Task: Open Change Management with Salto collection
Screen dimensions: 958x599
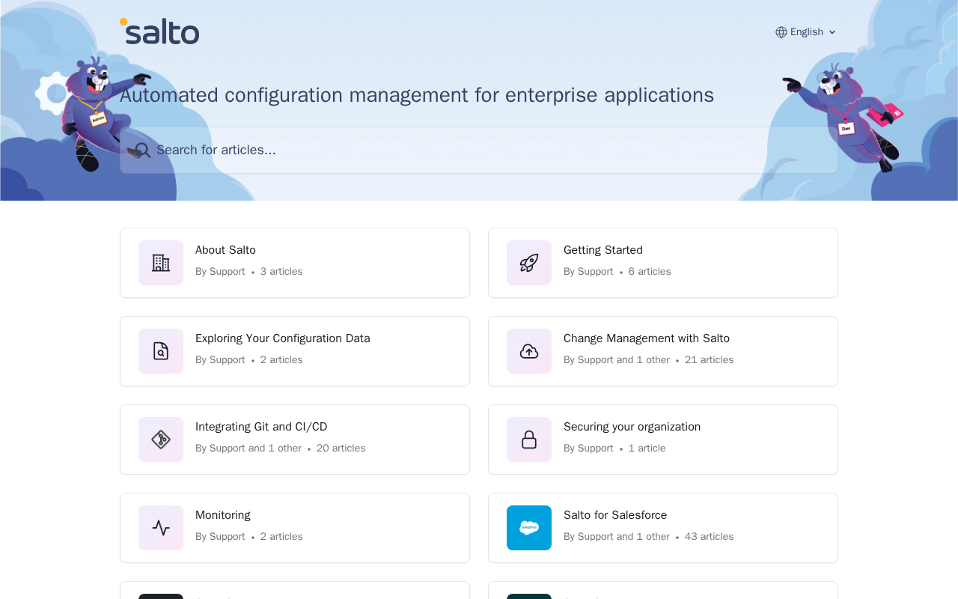Action: point(663,351)
